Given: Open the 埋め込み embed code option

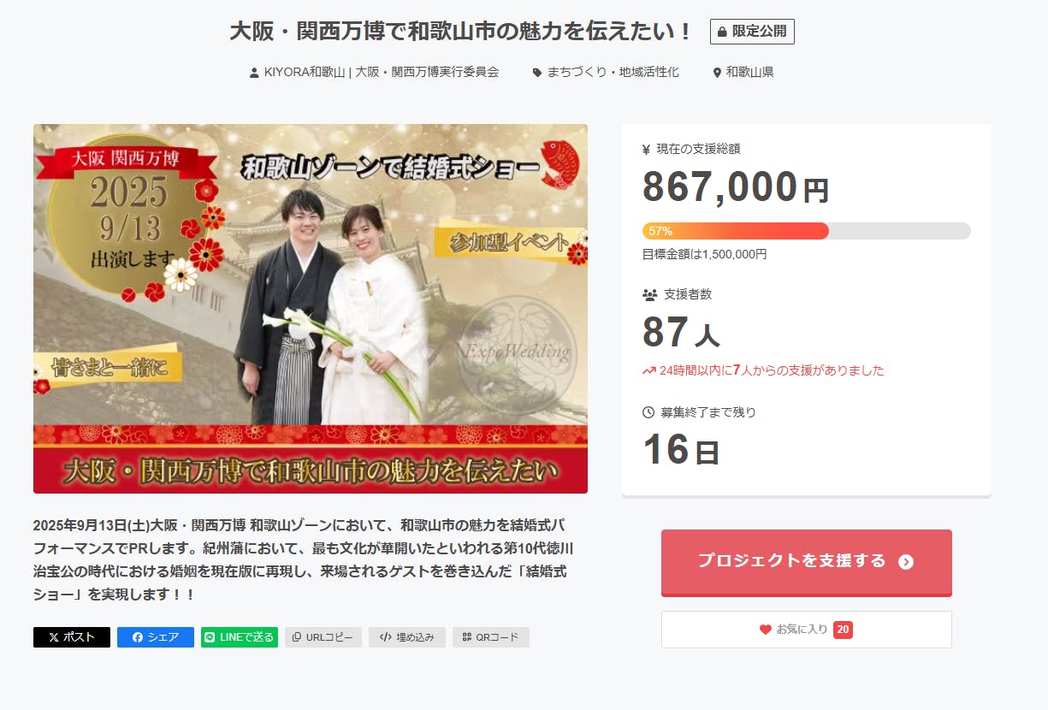Looking at the screenshot, I should click(407, 637).
